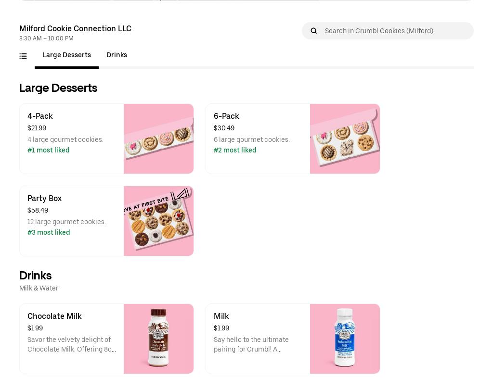Click the menu category list icon
This screenshot has height=378, width=493.
[x=23, y=56]
